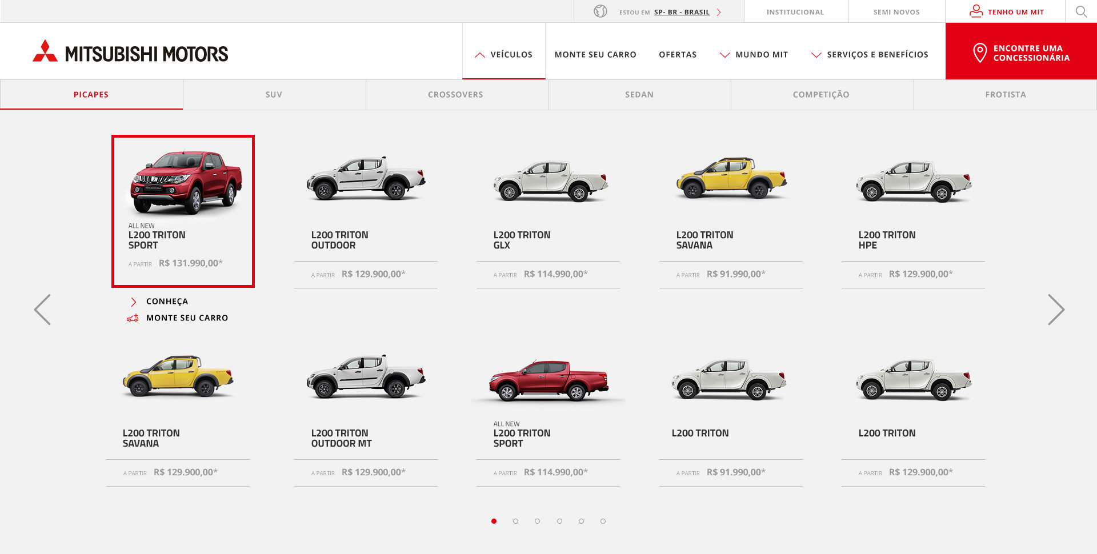Switch to the SUV tab
Image resolution: width=1097 pixels, height=554 pixels.
[x=274, y=95]
